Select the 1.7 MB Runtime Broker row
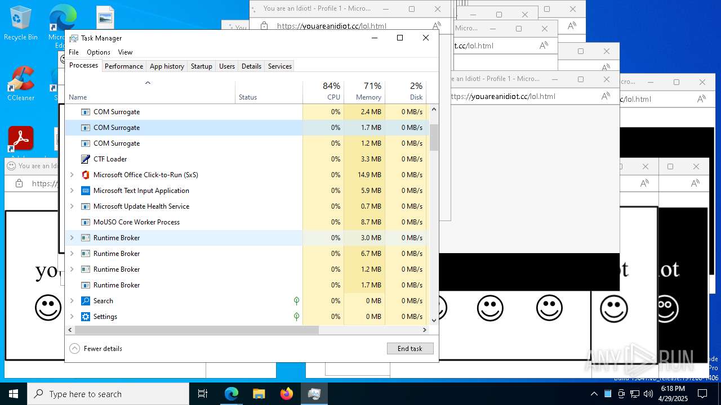This screenshot has height=405, width=721. click(x=247, y=285)
